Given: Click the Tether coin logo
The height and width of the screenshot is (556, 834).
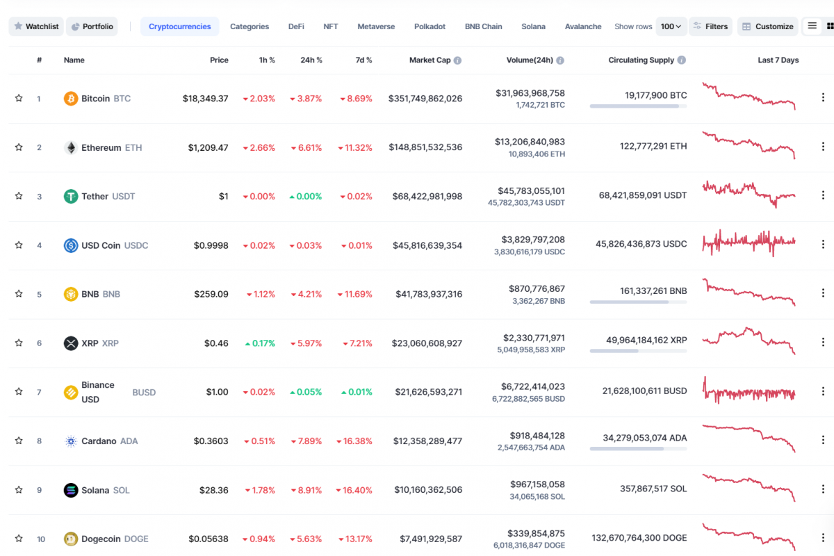Looking at the screenshot, I should [71, 196].
